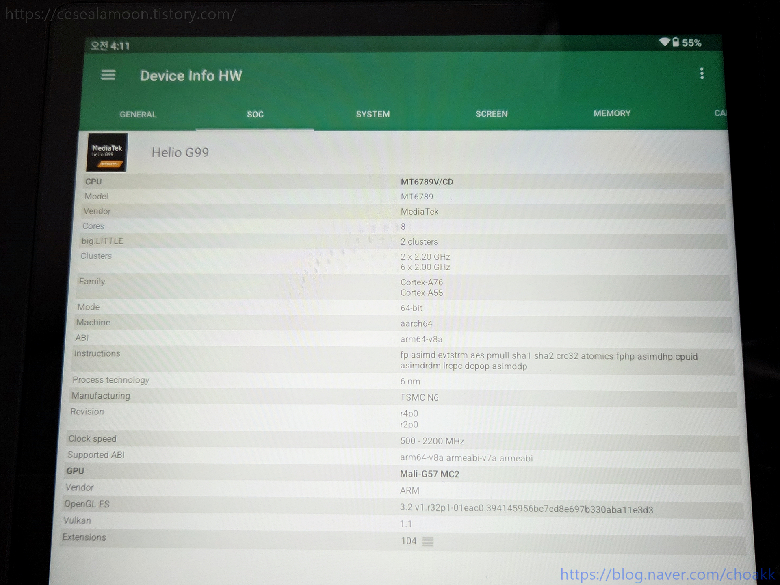
Task: Open the hamburger navigation menu
Action: click(x=108, y=75)
